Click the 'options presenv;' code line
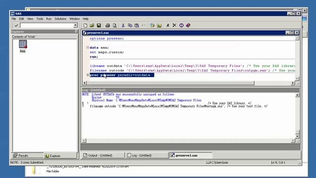The width and height of the screenshot is (316, 178). pyautogui.click(x=107, y=39)
